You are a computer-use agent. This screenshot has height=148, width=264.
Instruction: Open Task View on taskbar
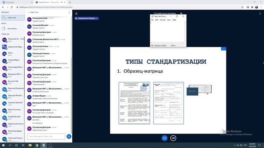23,145
